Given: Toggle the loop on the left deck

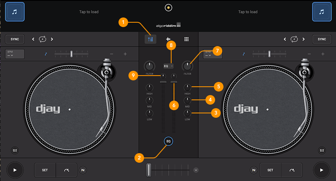Looking at the screenshot, I should click(42, 39).
